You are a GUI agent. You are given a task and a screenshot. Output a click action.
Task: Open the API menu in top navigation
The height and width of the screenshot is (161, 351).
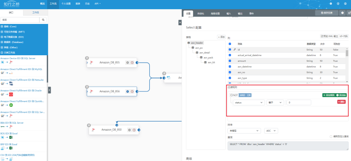coord(97,4)
